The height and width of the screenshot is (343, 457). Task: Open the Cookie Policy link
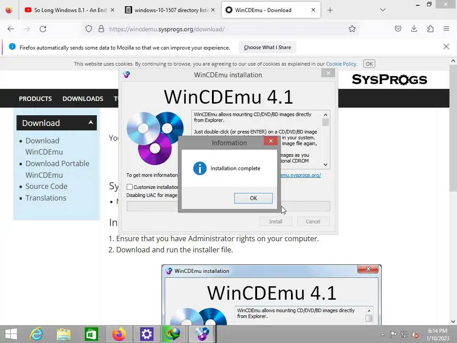pyautogui.click(x=341, y=64)
